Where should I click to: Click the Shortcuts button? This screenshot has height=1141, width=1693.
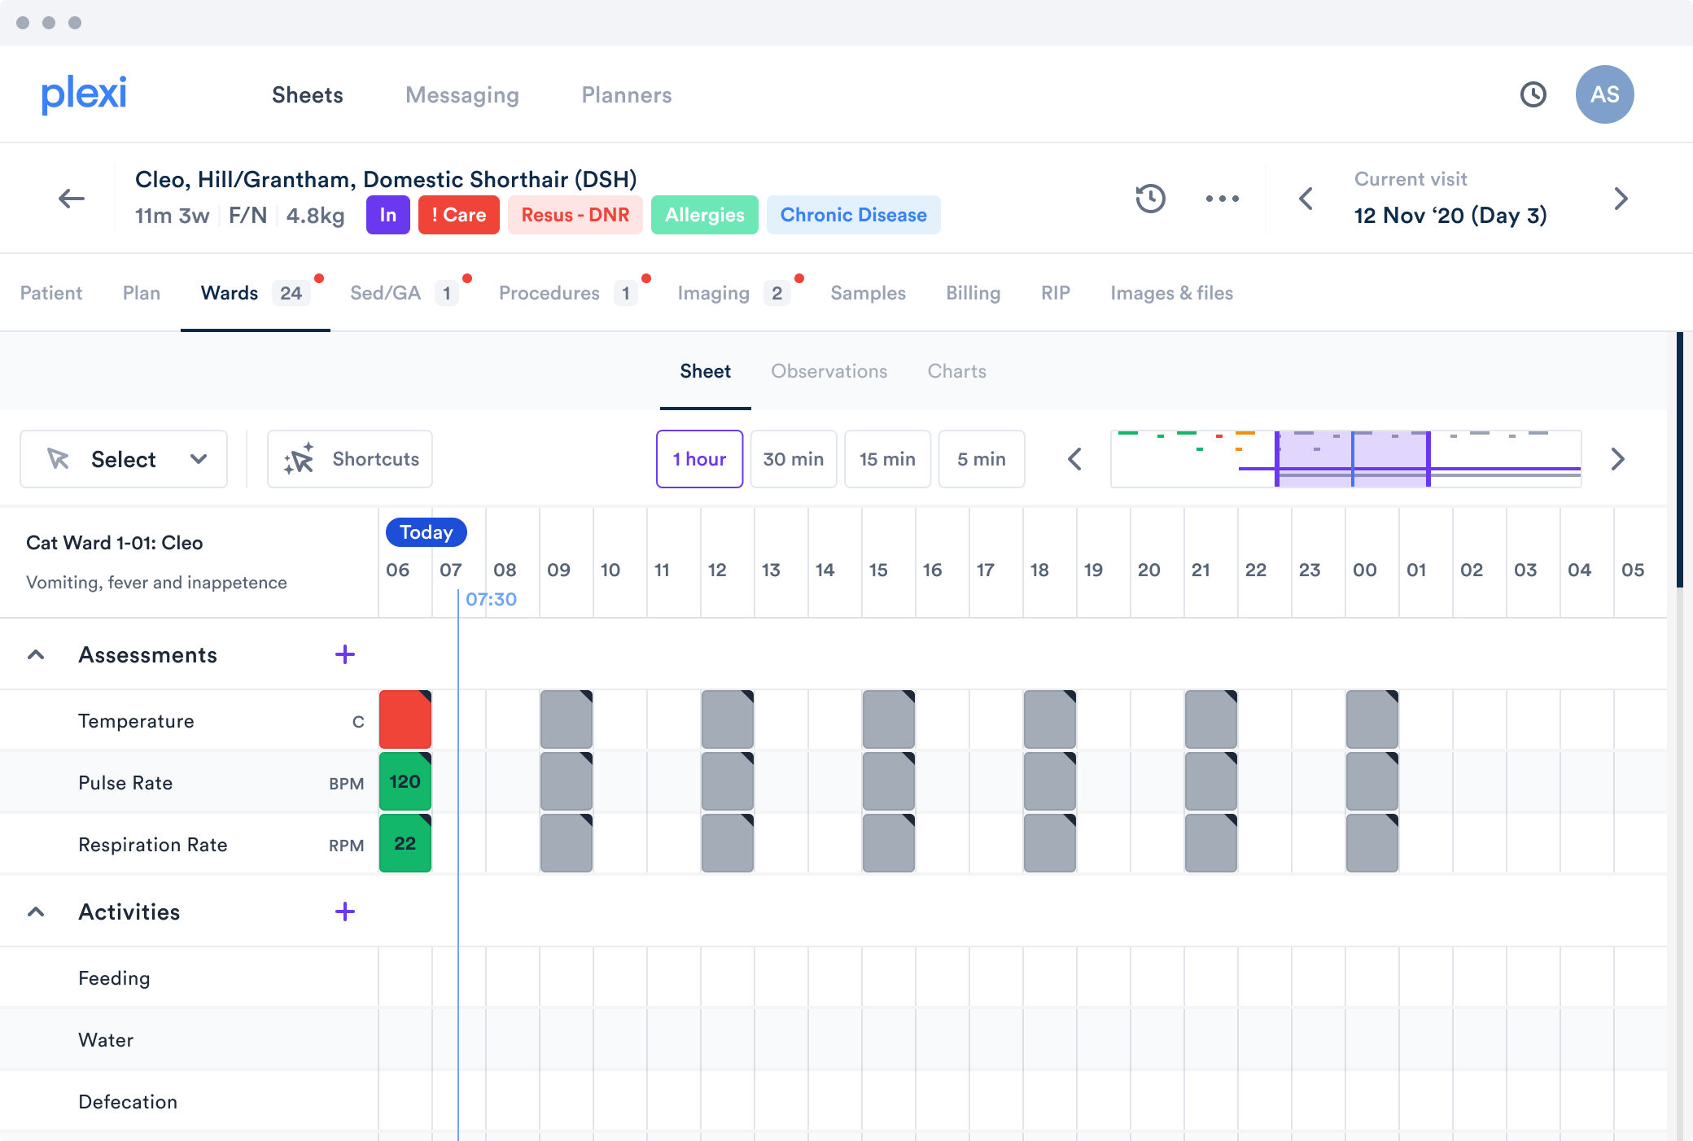click(x=350, y=459)
